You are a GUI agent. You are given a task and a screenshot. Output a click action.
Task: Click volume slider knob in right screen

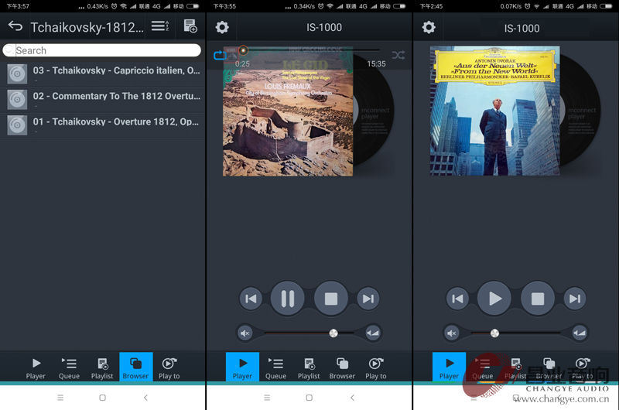click(x=494, y=333)
